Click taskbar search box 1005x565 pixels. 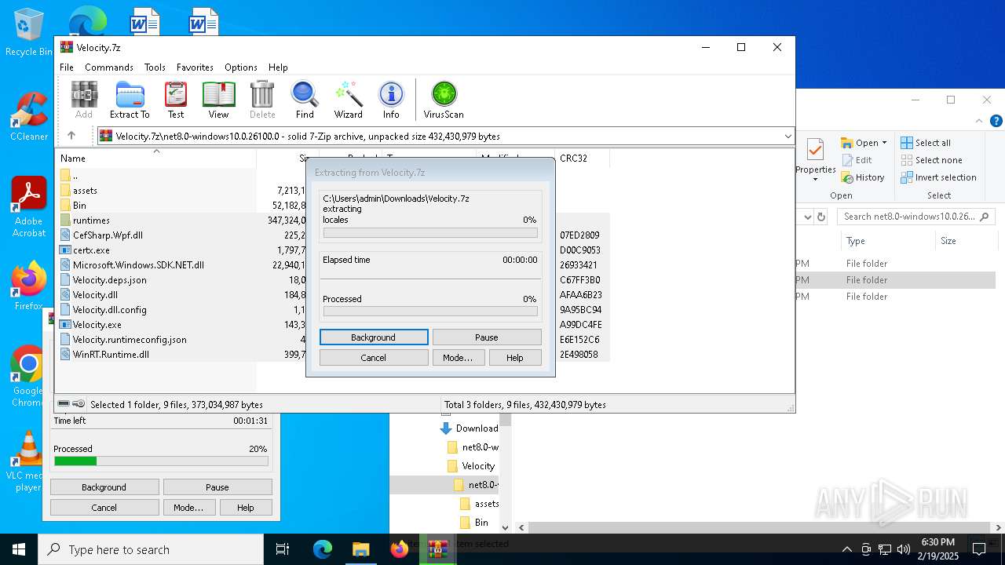coord(151,549)
